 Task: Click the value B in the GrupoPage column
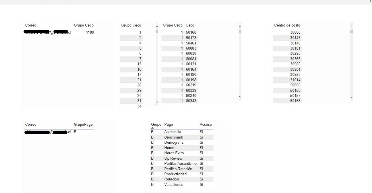point(75,132)
